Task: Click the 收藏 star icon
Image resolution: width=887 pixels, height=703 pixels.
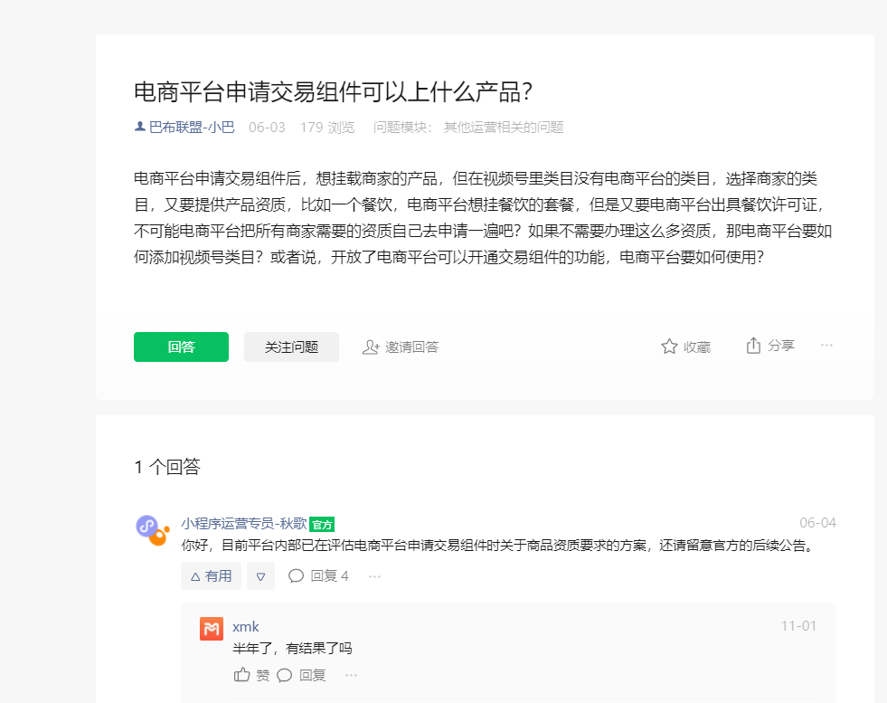Action: tap(669, 347)
